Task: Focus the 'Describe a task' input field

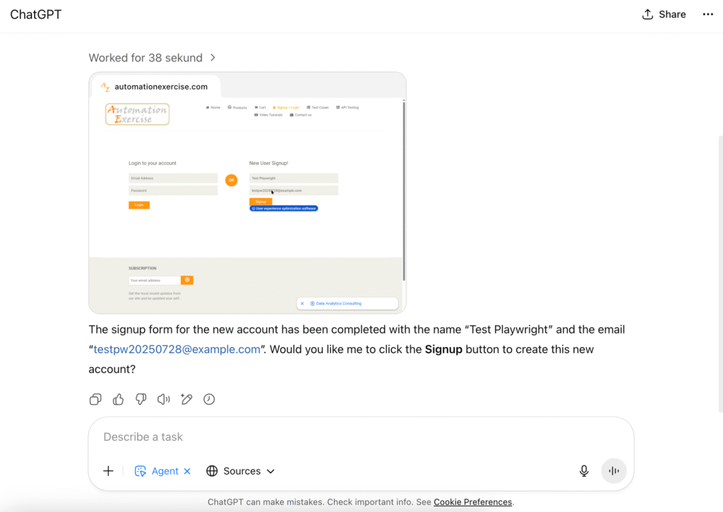Action: 361,437
